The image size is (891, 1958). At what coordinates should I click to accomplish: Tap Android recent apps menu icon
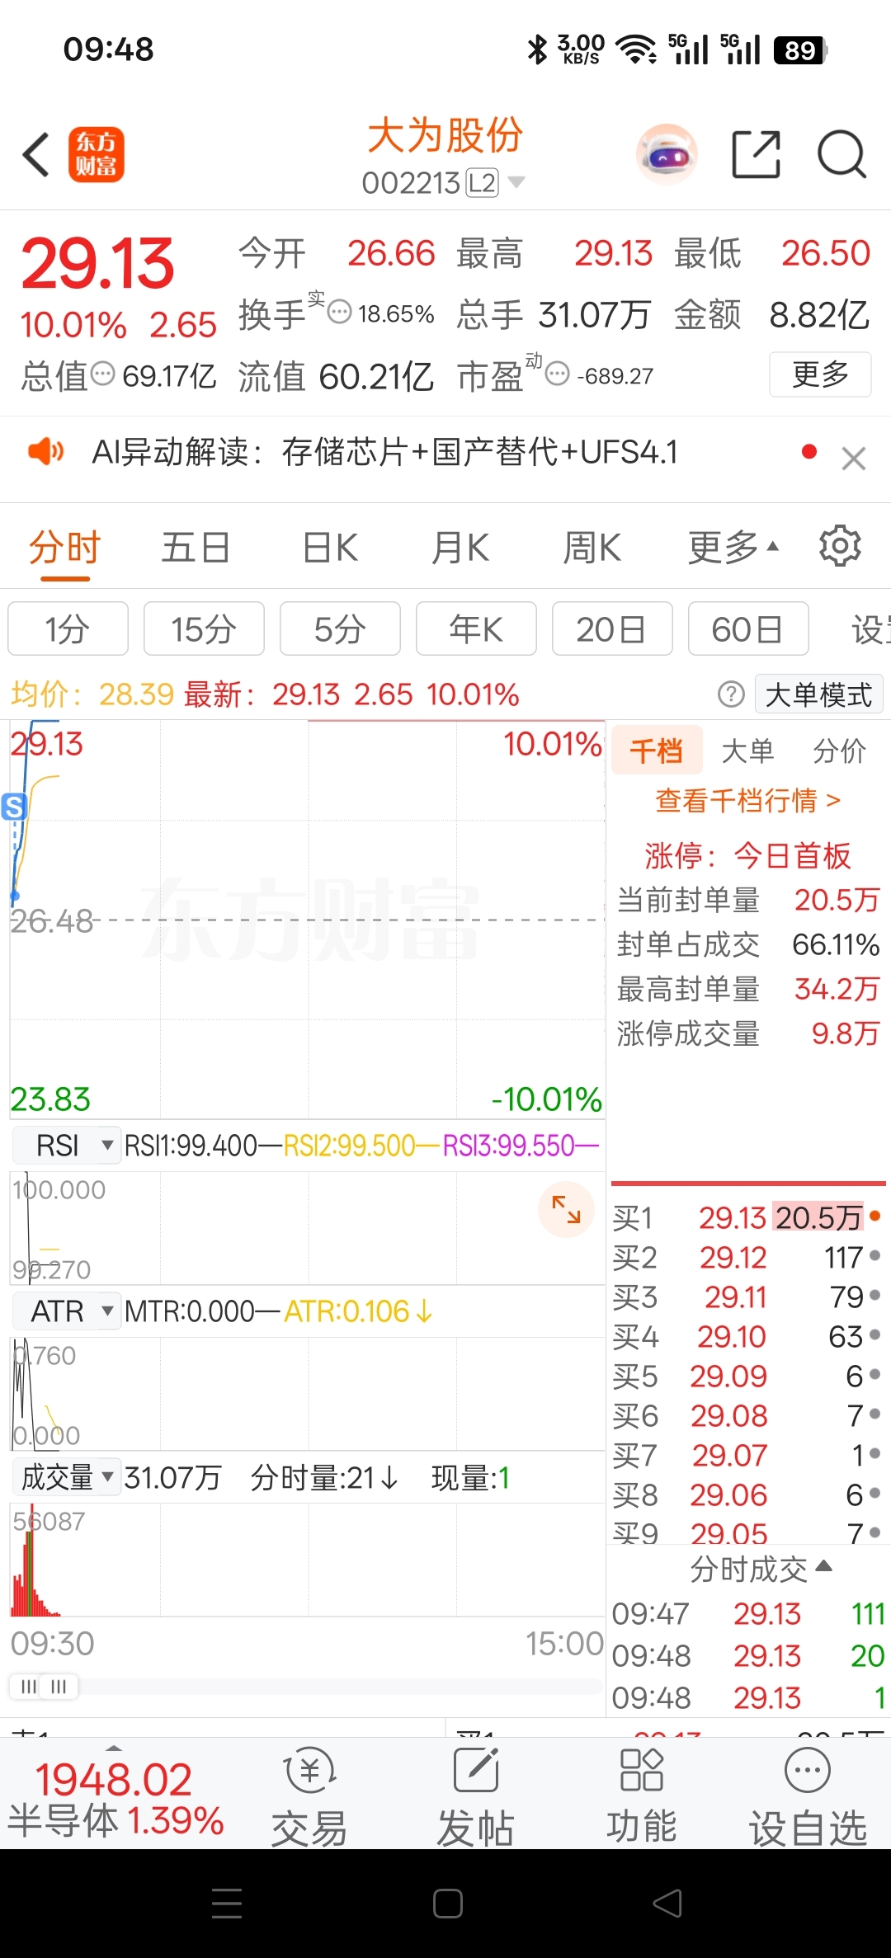pos(227,1904)
